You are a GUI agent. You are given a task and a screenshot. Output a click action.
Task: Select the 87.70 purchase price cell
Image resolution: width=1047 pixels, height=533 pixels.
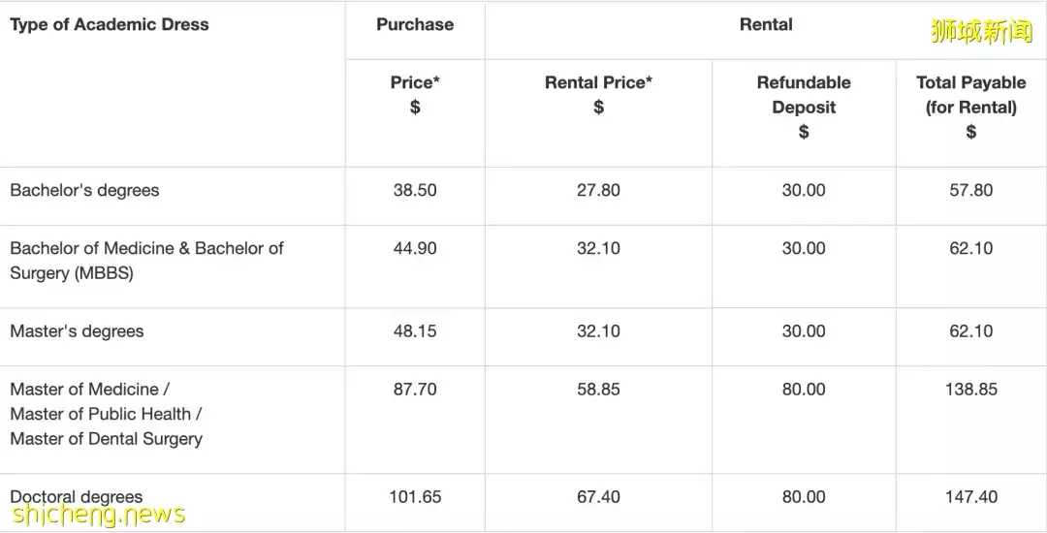pyautogui.click(x=415, y=390)
